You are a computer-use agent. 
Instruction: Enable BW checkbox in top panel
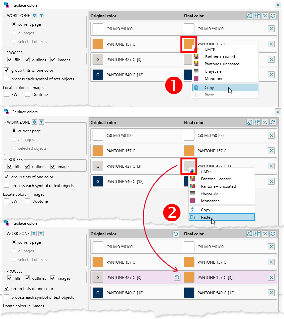click(7, 94)
